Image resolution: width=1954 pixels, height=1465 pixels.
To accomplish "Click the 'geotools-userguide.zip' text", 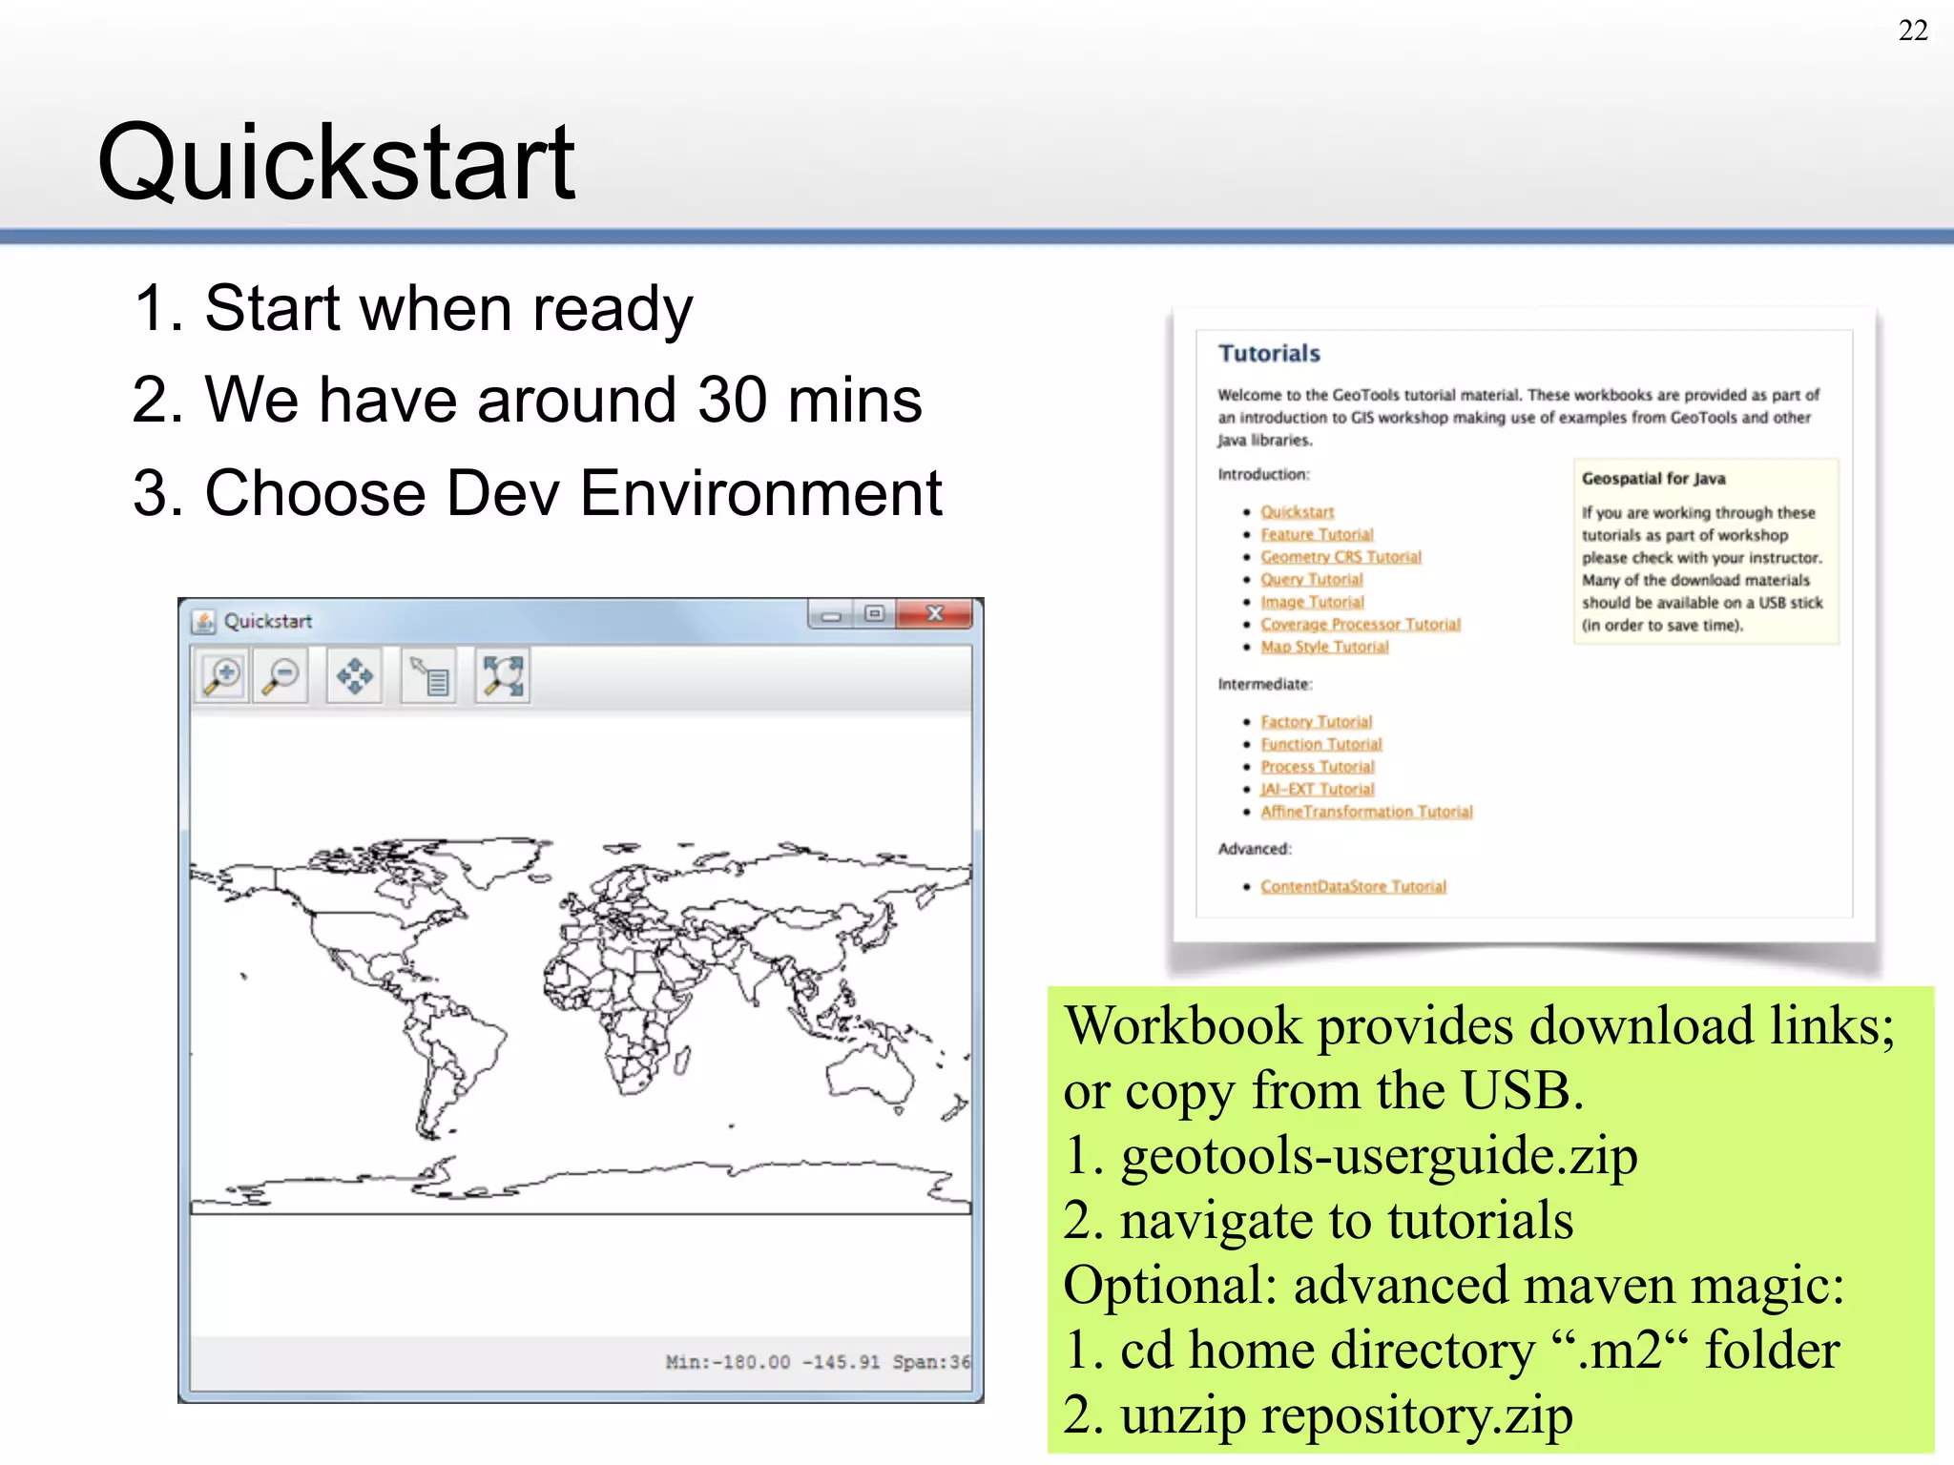I will 1379,1155.
